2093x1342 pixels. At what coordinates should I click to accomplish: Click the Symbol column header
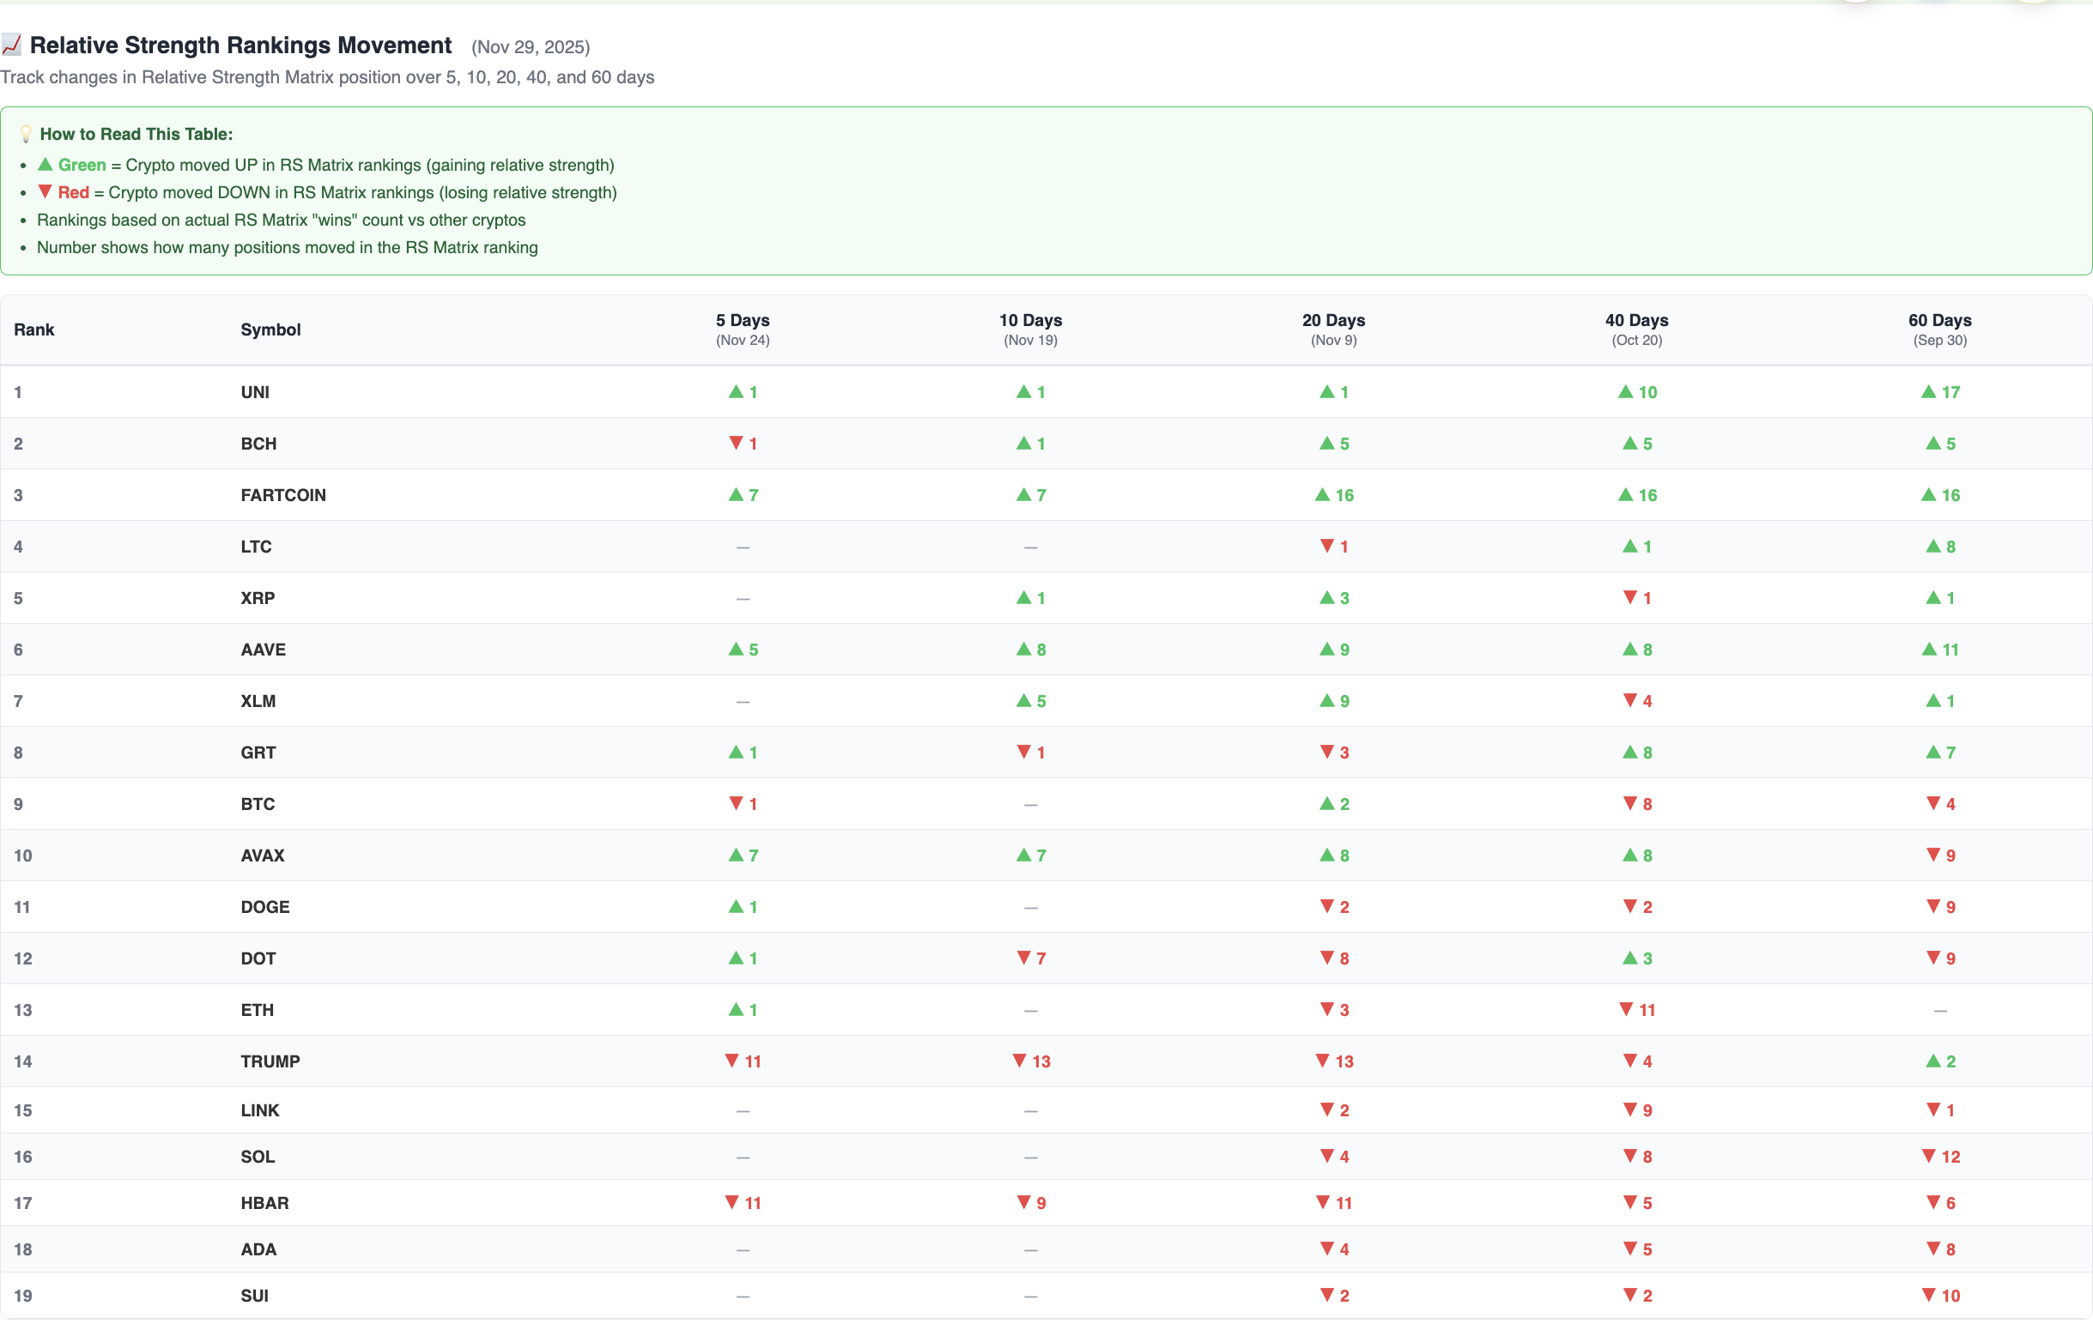[270, 329]
